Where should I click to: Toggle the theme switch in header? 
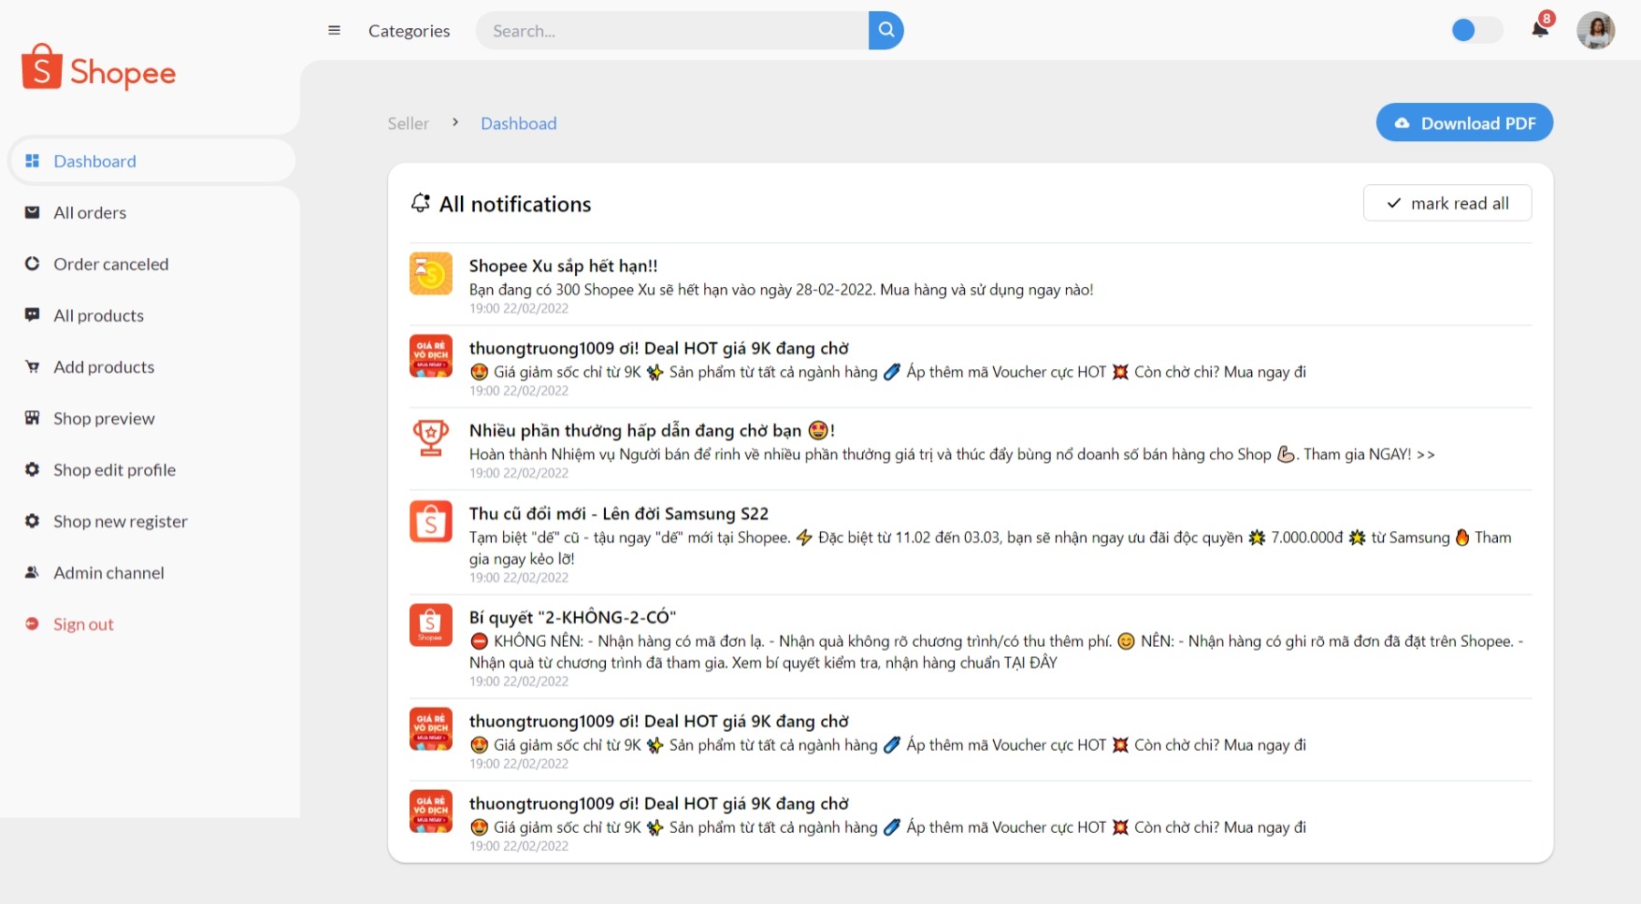point(1476,30)
